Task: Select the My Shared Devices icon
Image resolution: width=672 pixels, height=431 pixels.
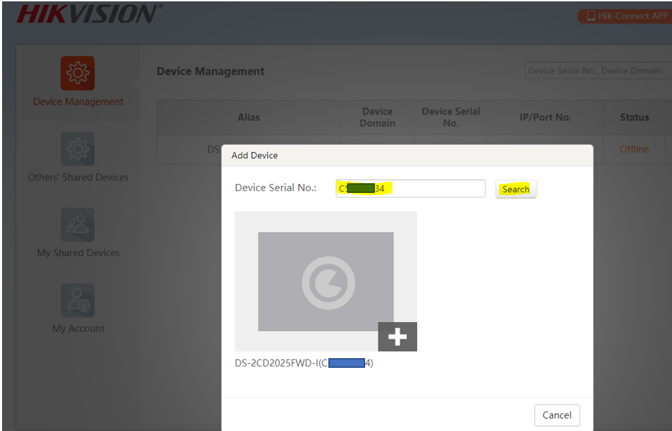Action: (x=77, y=225)
